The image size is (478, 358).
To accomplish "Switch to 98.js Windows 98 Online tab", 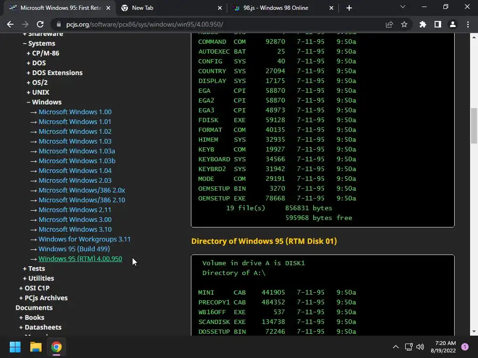I will click(x=283, y=8).
